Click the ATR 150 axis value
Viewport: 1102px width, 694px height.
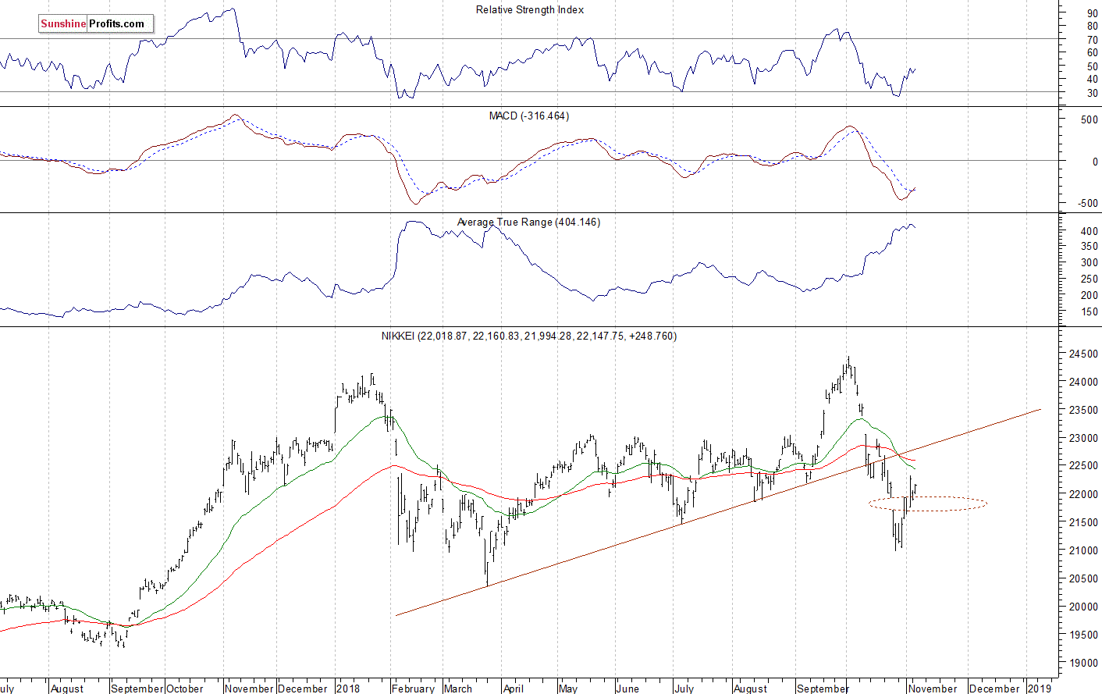click(x=1089, y=312)
